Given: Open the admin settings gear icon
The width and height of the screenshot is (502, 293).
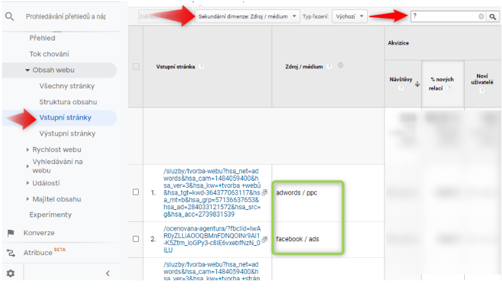Looking at the screenshot, I should tap(11, 274).
